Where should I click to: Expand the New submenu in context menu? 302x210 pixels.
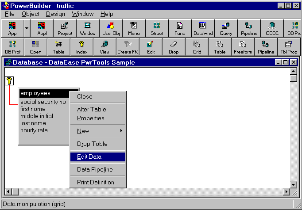click(x=98, y=131)
